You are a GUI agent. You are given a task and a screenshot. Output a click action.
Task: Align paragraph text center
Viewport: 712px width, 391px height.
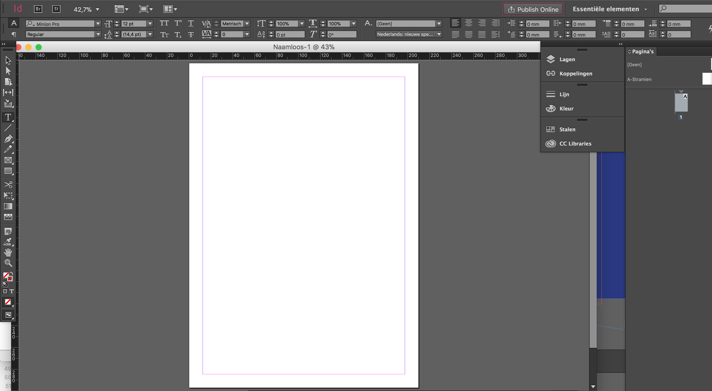[468, 23]
